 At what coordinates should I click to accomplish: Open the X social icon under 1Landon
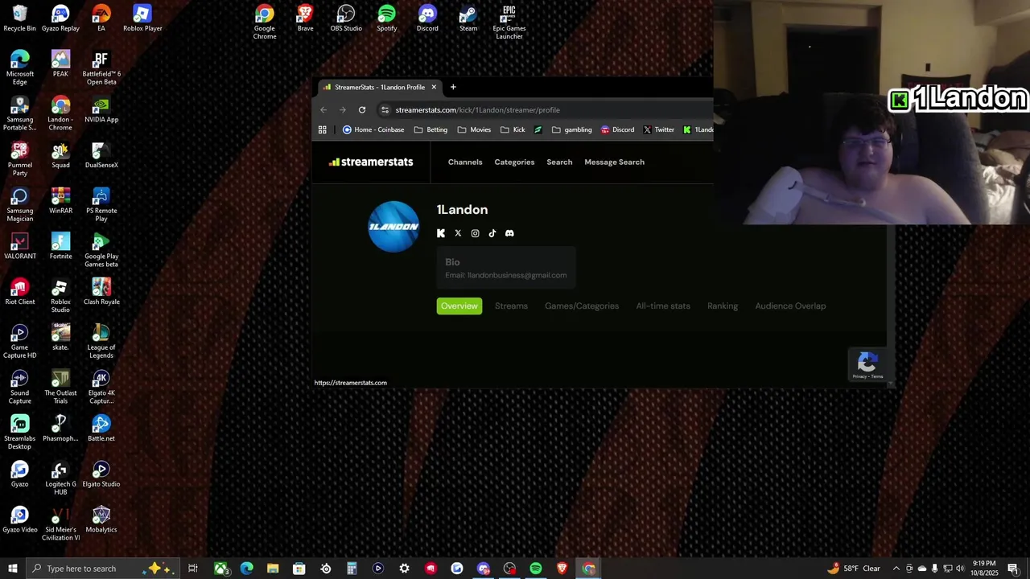[x=458, y=233]
